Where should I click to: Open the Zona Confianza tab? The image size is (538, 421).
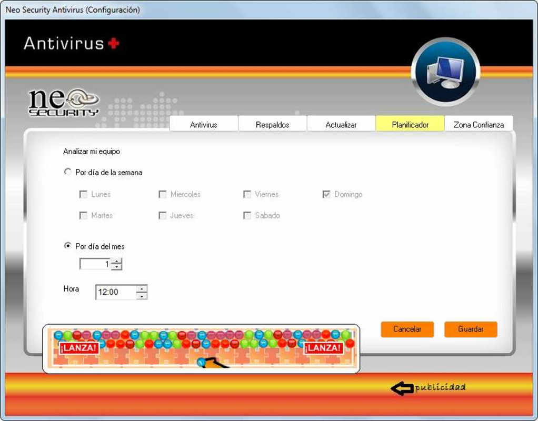point(479,124)
